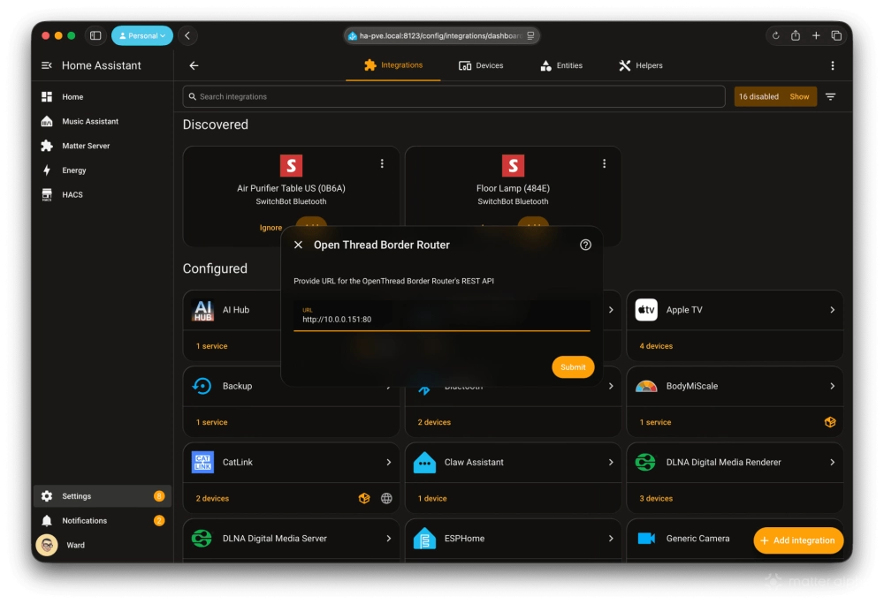This screenshot has height=604, width=884.
Task: Expand the CatLink integration chevron
Action: point(388,462)
